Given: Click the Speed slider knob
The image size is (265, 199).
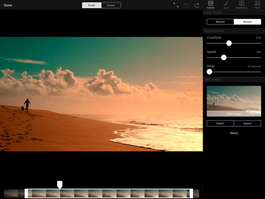Looking at the screenshot, I should [x=224, y=58].
